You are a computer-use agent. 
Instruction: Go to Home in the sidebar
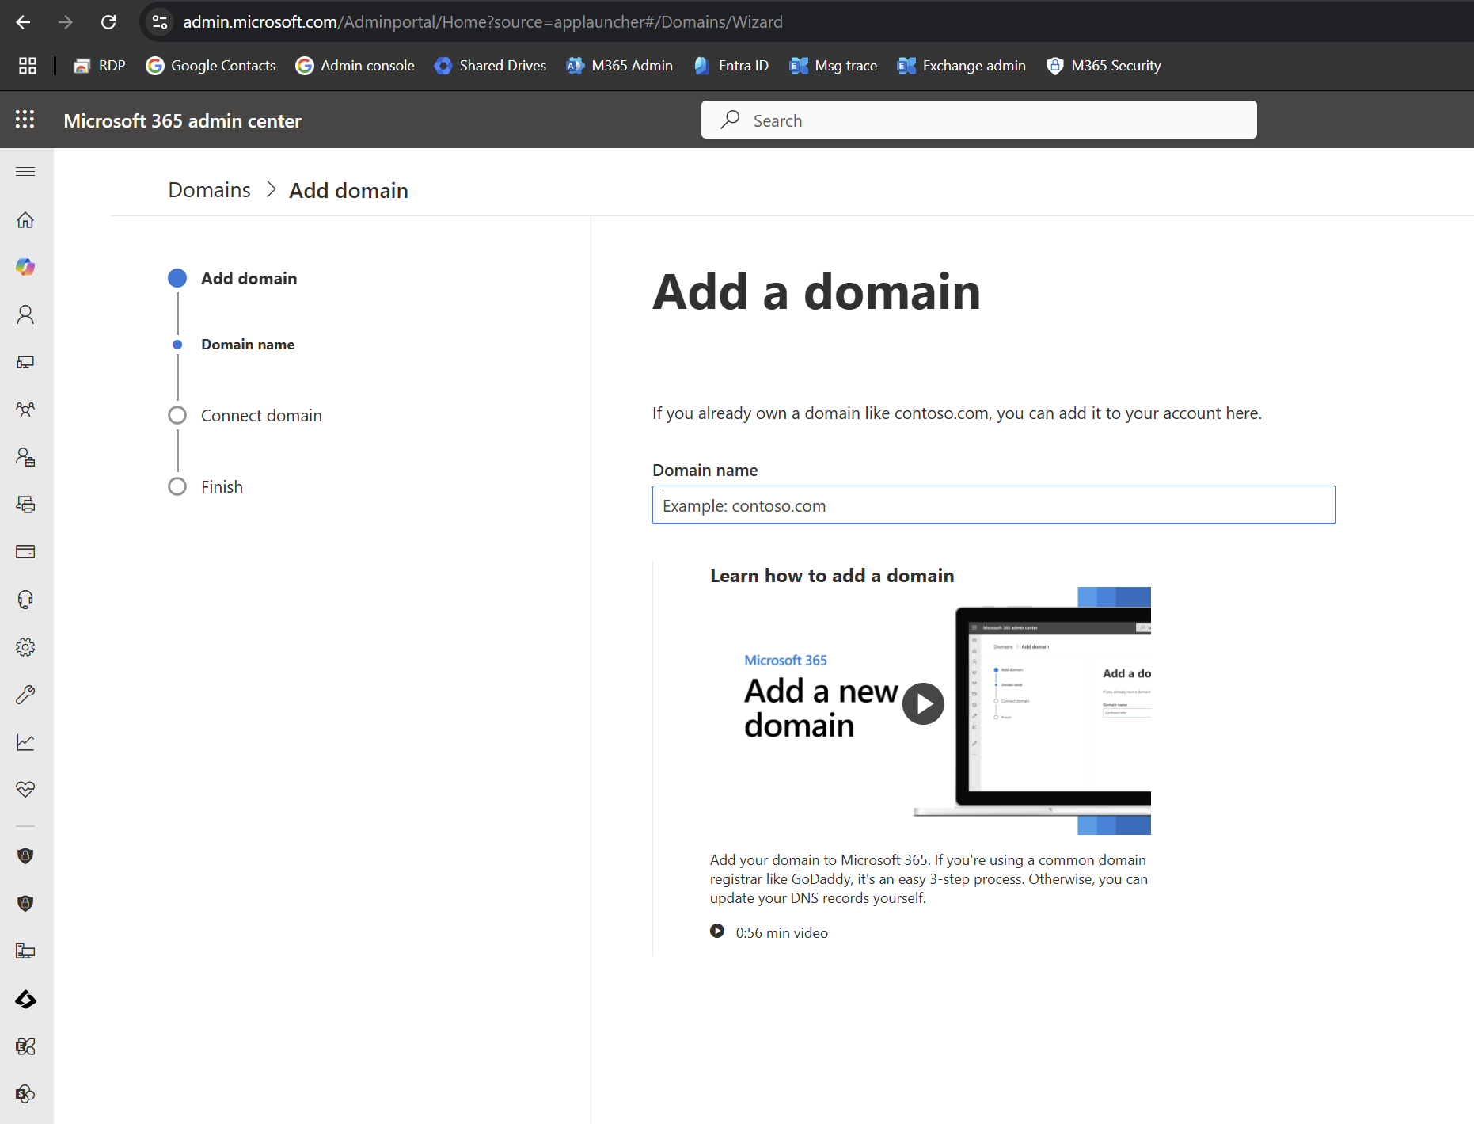25,219
